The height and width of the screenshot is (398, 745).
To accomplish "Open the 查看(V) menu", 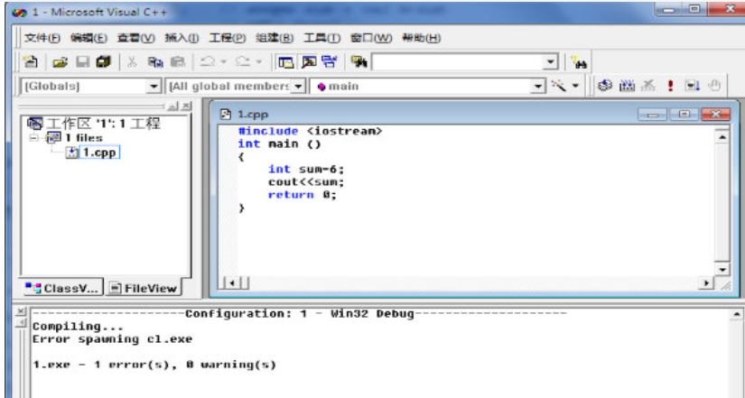I will (x=136, y=38).
